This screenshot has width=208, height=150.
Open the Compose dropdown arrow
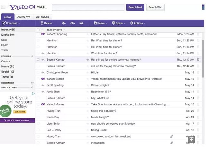(x=19, y=23)
